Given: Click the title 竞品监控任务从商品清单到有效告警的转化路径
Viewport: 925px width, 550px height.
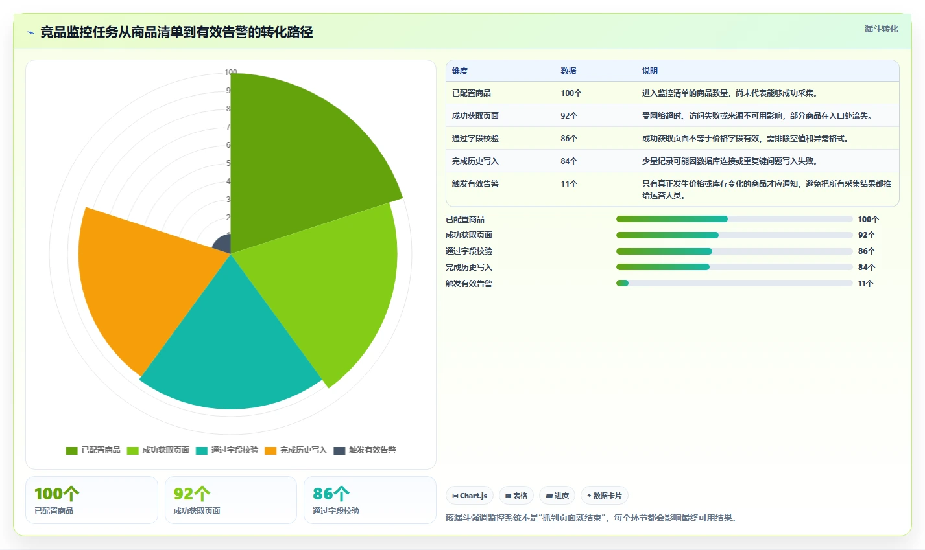Looking at the screenshot, I should point(176,32).
